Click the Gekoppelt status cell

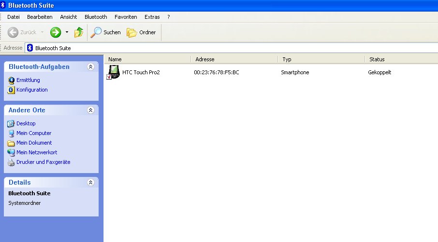(380, 72)
